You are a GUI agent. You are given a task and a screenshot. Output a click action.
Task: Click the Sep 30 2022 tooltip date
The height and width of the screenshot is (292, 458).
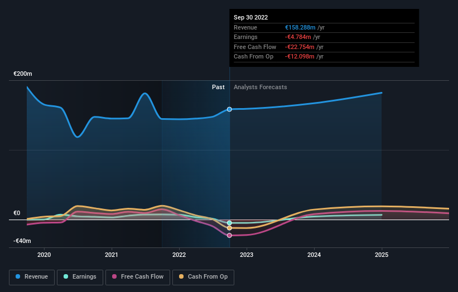[x=250, y=17]
